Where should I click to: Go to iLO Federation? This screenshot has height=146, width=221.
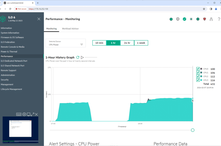pyautogui.click(x=8, y=42)
